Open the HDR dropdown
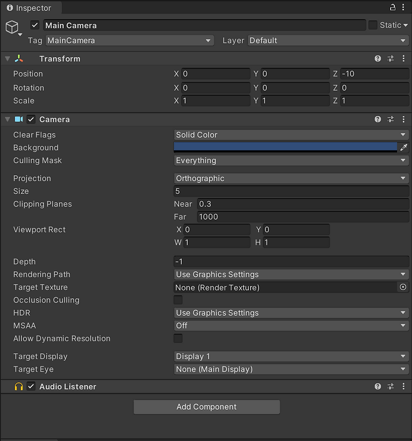The width and height of the screenshot is (412, 441). click(291, 312)
